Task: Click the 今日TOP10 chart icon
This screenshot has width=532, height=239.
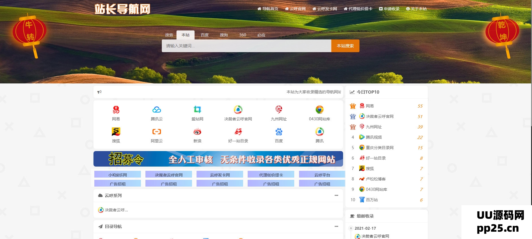Action: (x=352, y=92)
